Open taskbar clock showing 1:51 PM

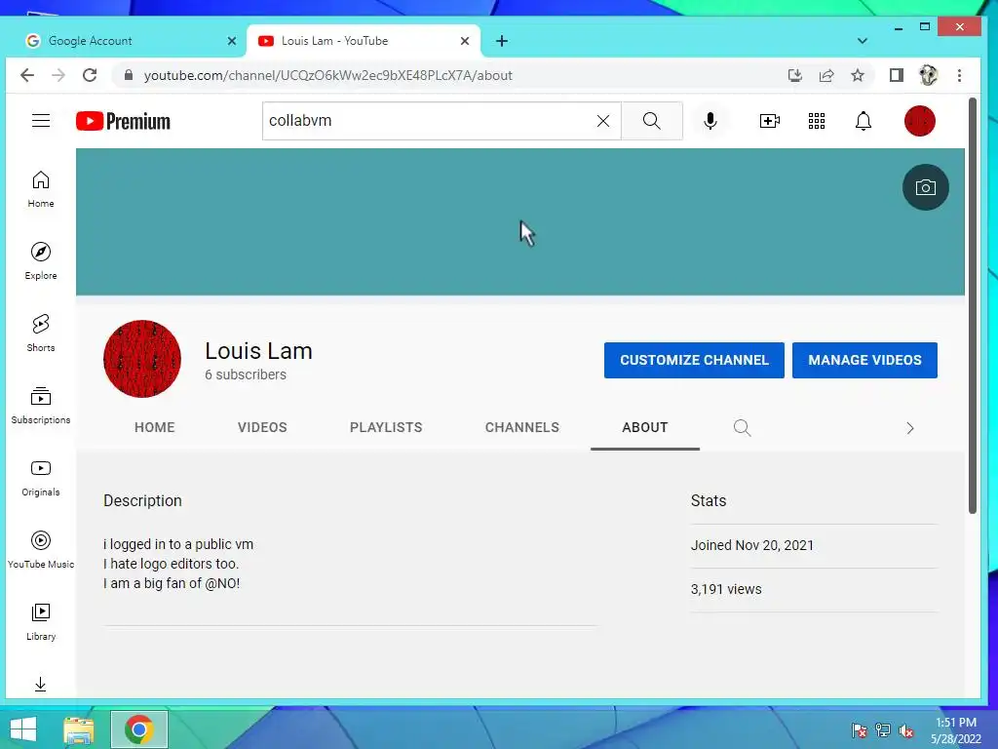point(956,730)
